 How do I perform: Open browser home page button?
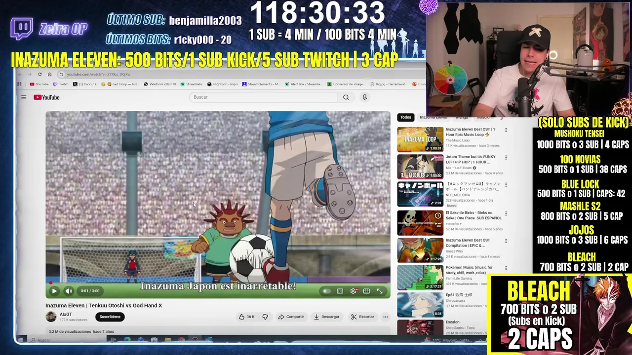(49, 74)
